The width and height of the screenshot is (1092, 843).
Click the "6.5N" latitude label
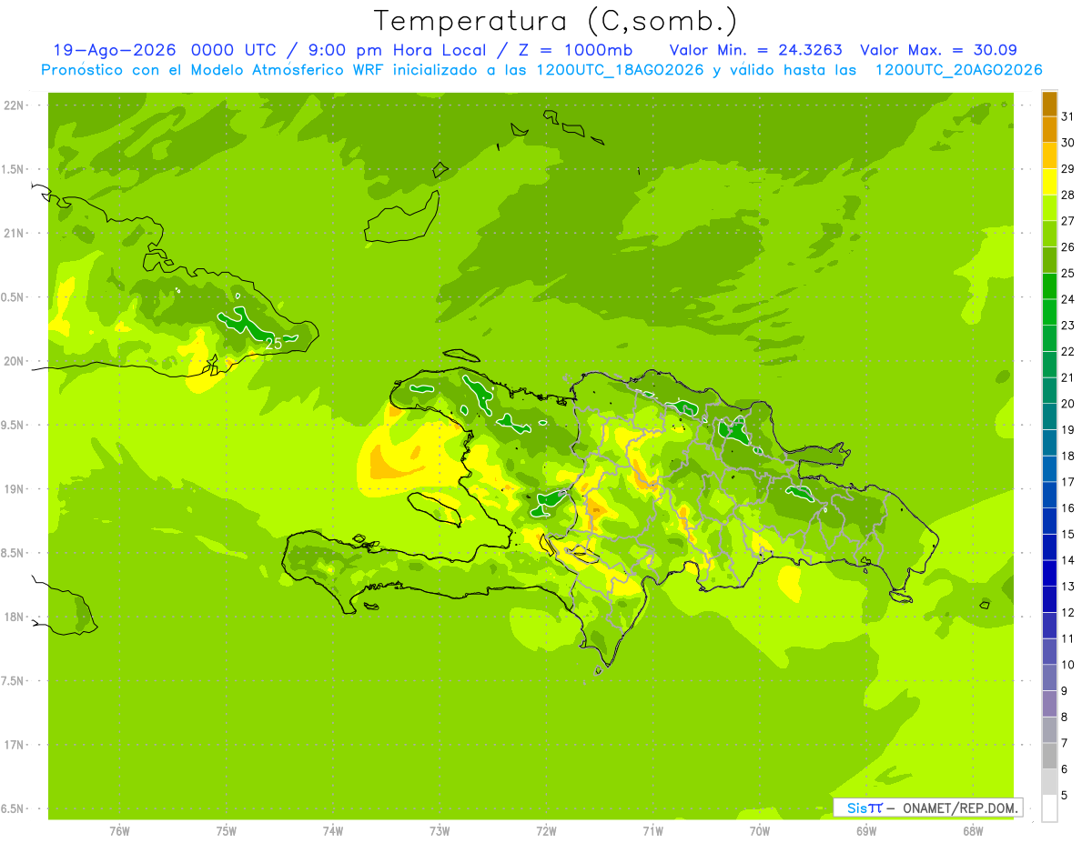coord(14,808)
